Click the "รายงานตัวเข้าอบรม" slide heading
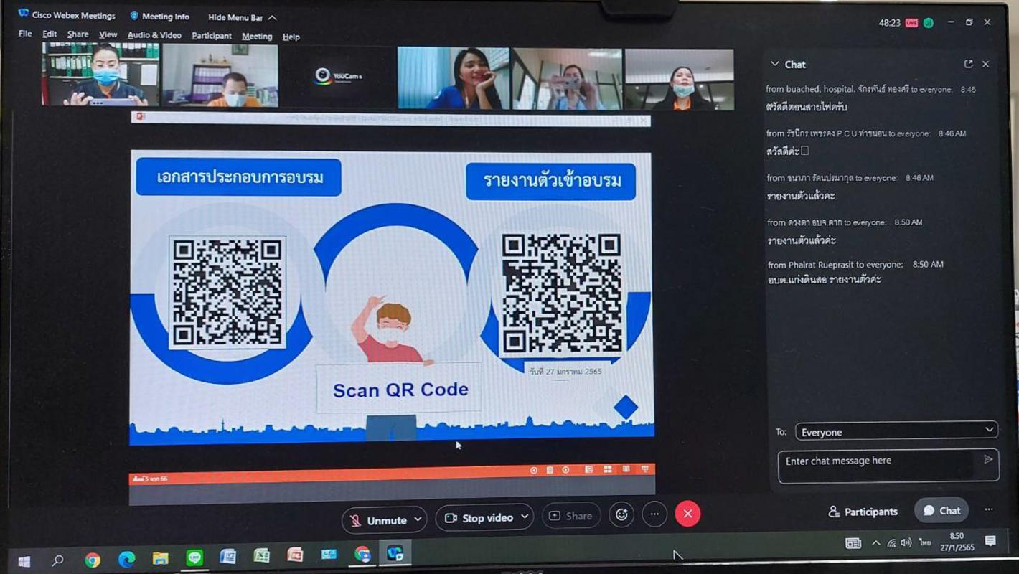Image resolution: width=1019 pixels, height=574 pixels. (x=552, y=181)
